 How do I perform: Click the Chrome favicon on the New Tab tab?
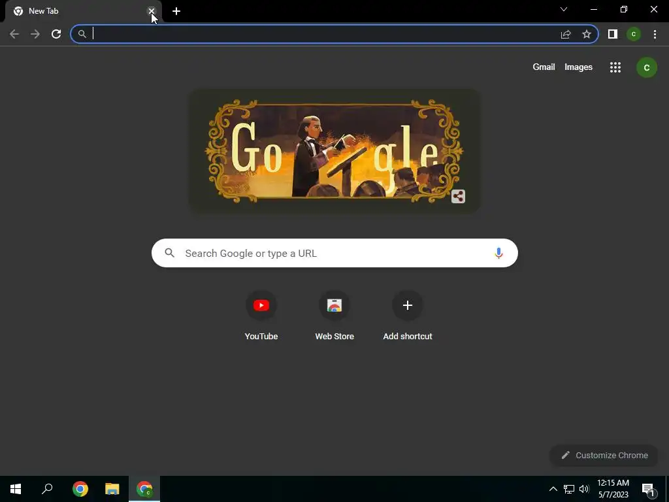point(18,11)
